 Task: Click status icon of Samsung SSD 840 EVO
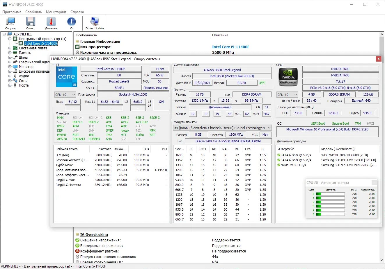pyautogui.click(x=278, y=160)
